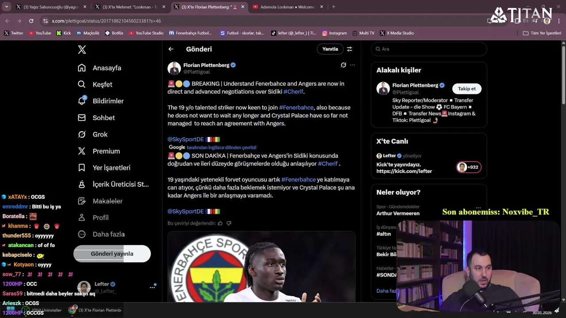Open Yer İşaretleri bookmarks in X

pyautogui.click(x=104, y=168)
